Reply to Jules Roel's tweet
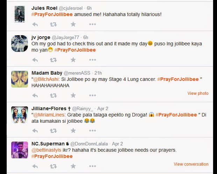 coord(35,24)
